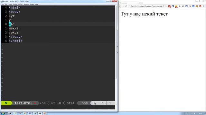
Task: Click the blue square extension icon after the red one
Action: coord(173,6)
